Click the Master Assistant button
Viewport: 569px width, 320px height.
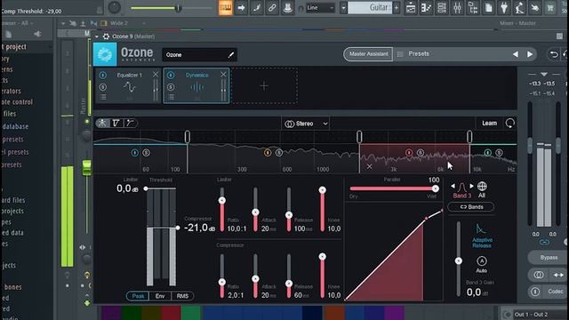(x=368, y=54)
